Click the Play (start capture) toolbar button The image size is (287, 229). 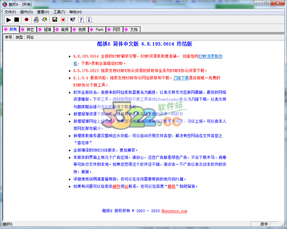9,20
